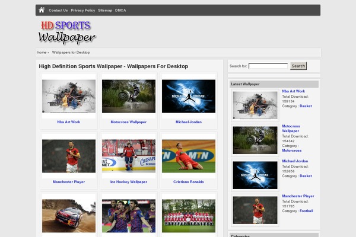Screen dimensions: 356x237
Task: Focus the Search for input field
Action: (268, 66)
